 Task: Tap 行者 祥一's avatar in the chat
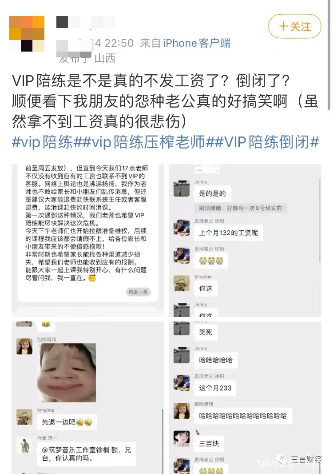(x=24, y=445)
